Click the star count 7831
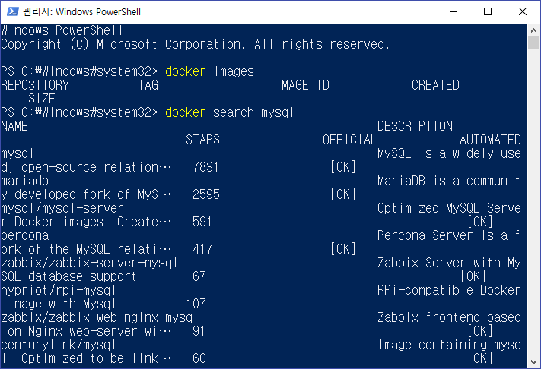 pyautogui.click(x=205, y=167)
